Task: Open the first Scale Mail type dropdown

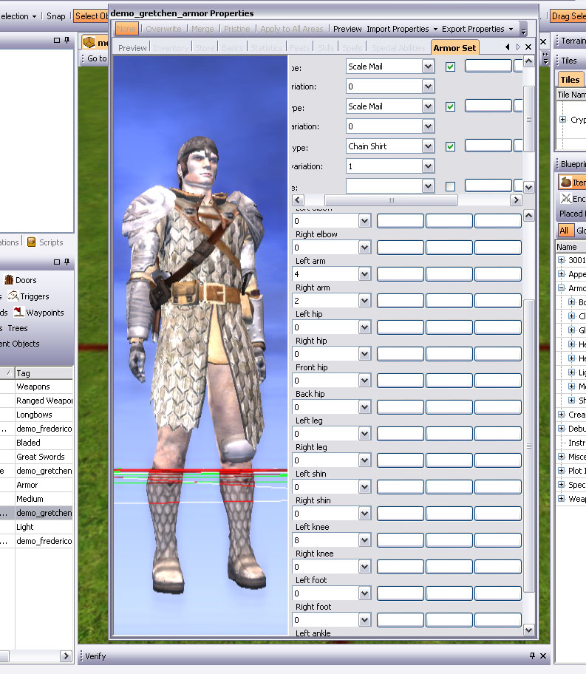Action: point(428,67)
